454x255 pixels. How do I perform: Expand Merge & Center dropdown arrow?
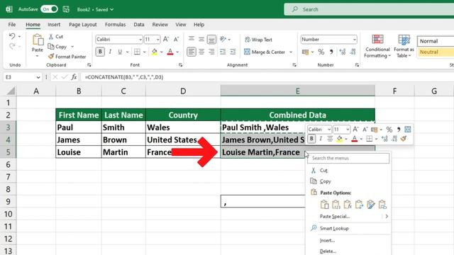(x=291, y=52)
